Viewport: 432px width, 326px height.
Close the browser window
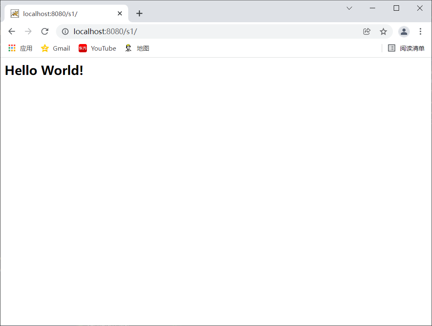point(420,8)
